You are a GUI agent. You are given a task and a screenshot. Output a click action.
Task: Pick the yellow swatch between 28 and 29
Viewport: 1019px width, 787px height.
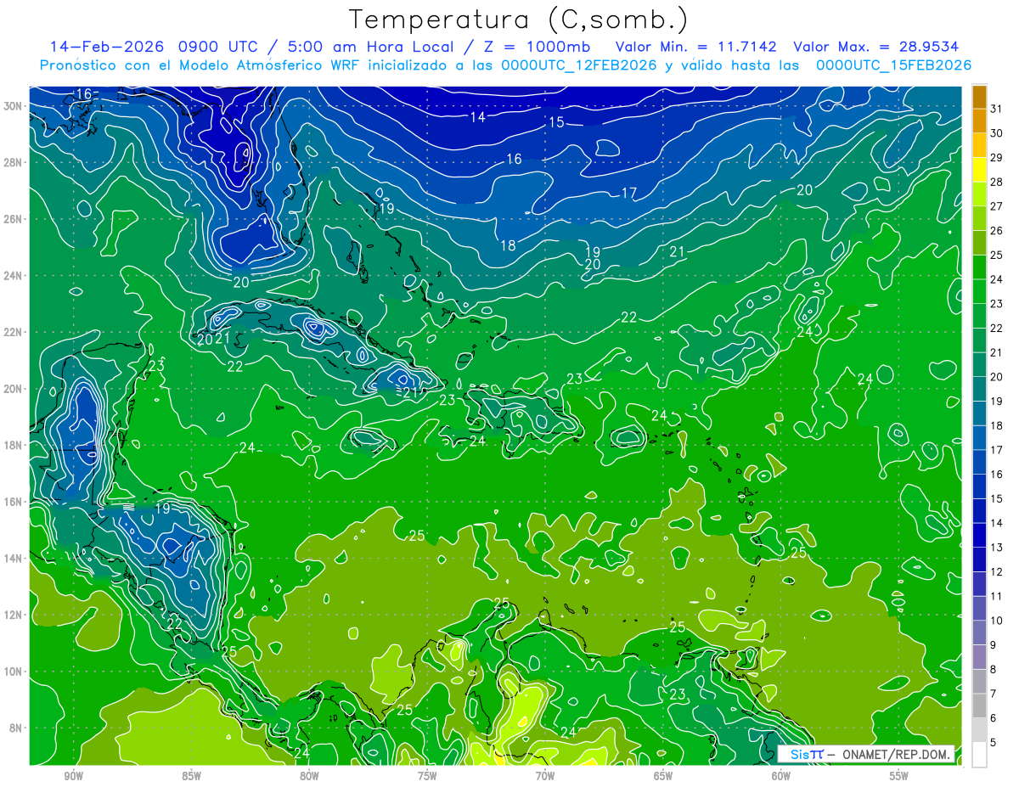(x=979, y=170)
